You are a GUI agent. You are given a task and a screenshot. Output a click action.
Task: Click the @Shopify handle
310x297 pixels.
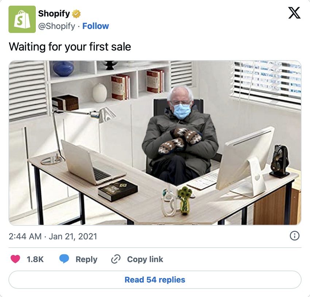click(x=57, y=26)
